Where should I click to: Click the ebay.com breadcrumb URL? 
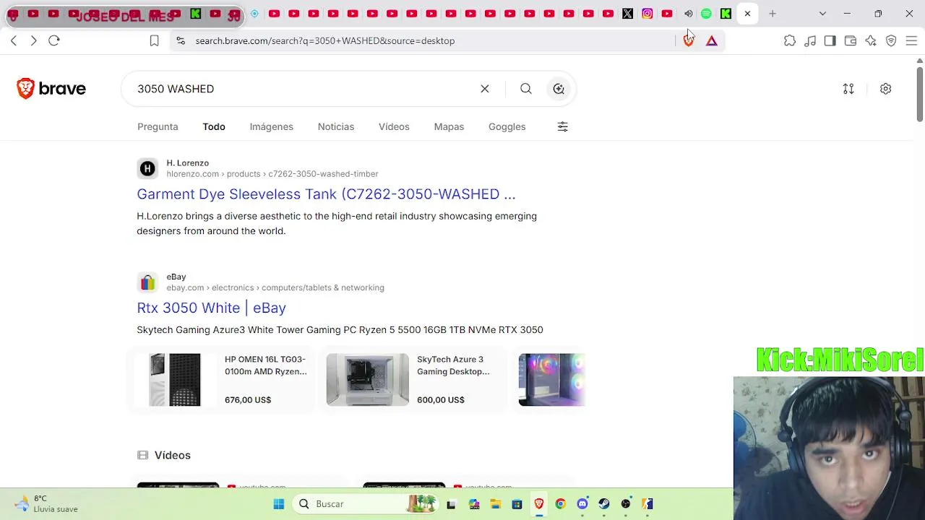275,287
